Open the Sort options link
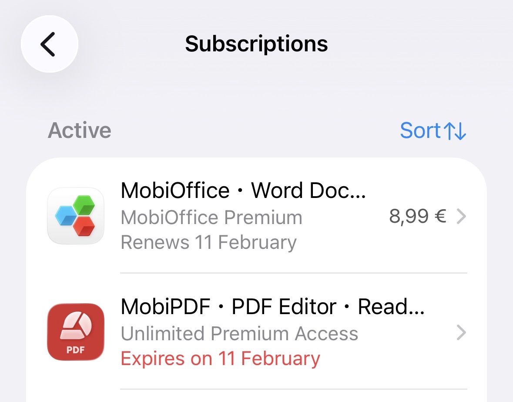 [433, 131]
